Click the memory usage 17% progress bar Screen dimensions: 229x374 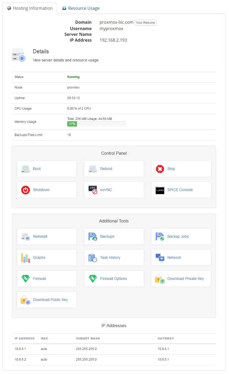(x=96, y=124)
